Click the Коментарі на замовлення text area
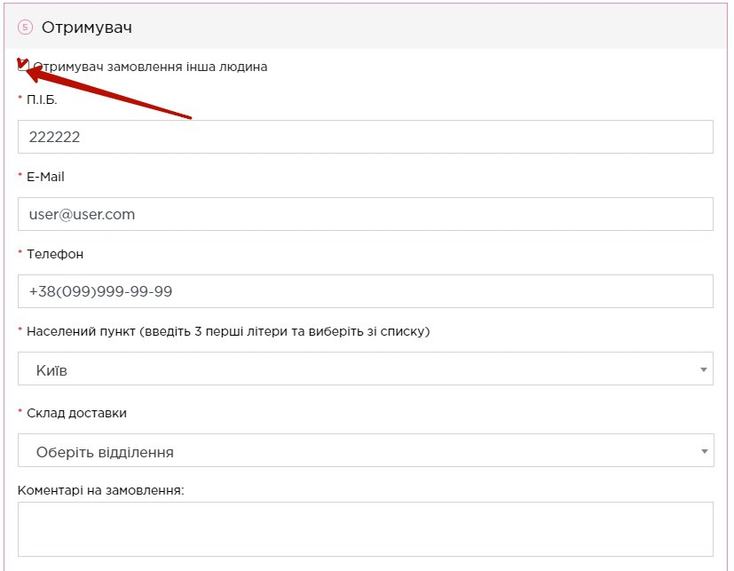Screen dimensions: 734x571 (x=365, y=528)
